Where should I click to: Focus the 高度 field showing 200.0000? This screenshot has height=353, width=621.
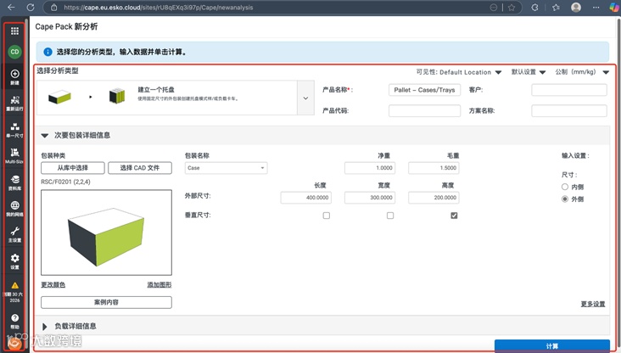tap(434, 198)
